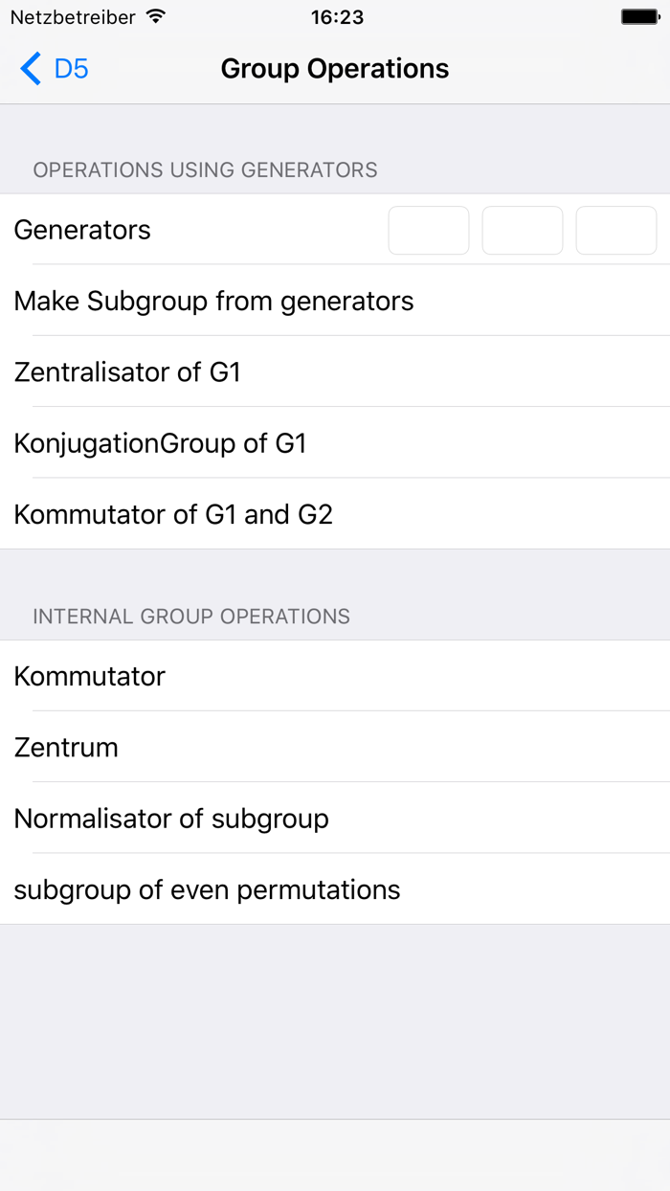This screenshot has width=670, height=1191.
Task: Choose KonjugationGroup of G1
Action: point(160,443)
